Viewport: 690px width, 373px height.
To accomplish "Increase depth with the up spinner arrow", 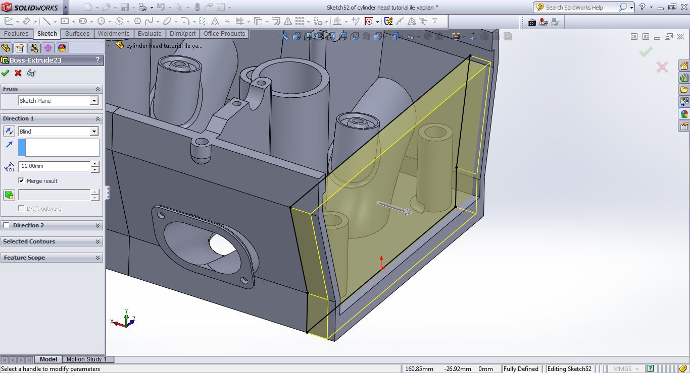I will 95,164.
